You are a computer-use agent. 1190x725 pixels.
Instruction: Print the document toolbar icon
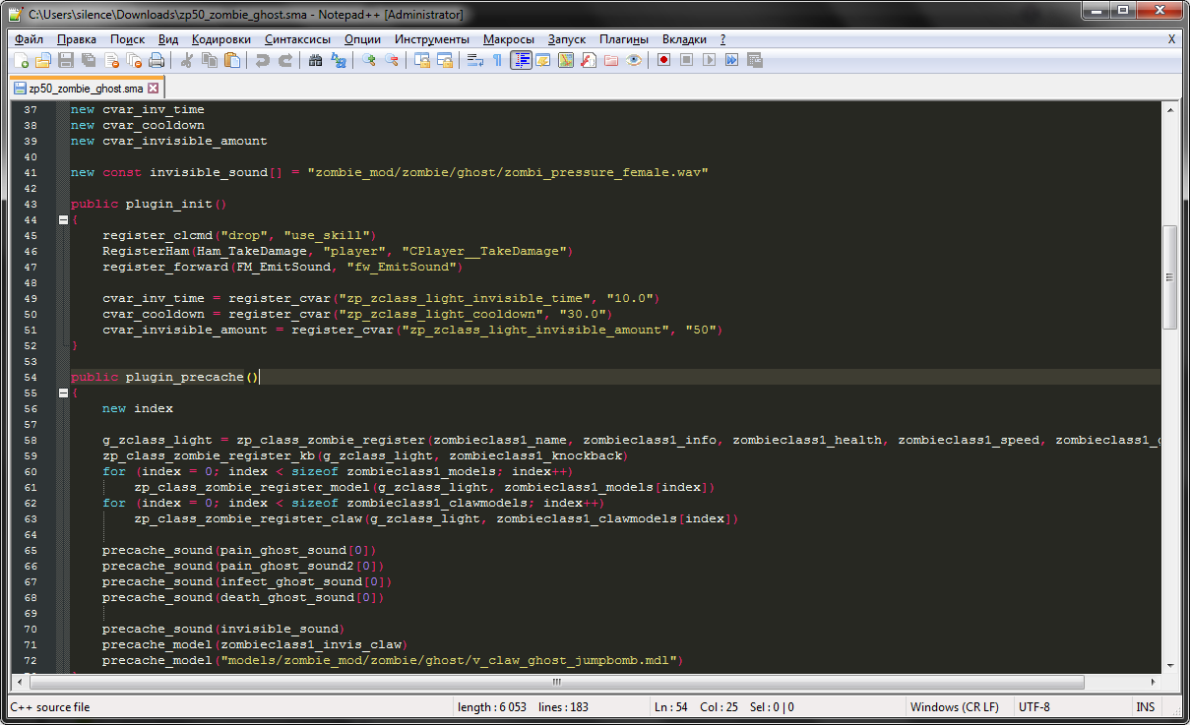pyautogui.click(x=157, y=60)
